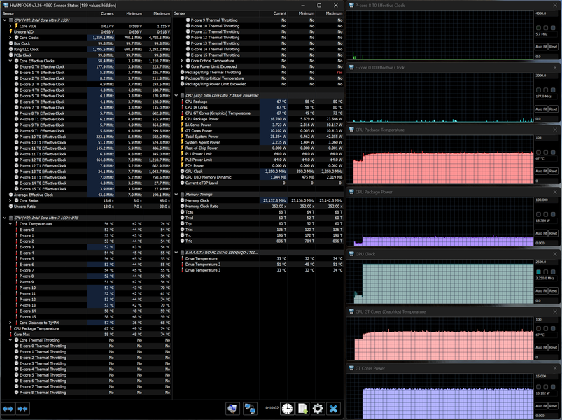The height and width of the screenshot is (420, 562).
Task: Click the teal color box in GPU Clock graph
Action: 538,272
